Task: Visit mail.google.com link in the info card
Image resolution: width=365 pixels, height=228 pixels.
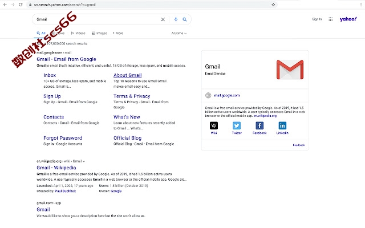Action: 227,95
